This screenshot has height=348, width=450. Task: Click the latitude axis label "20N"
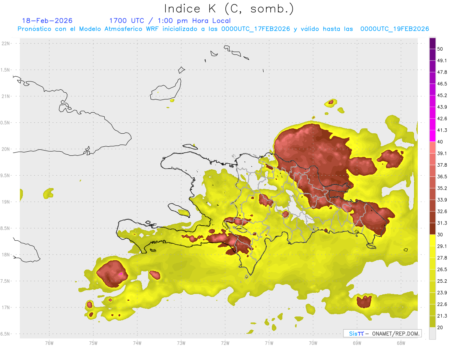click(6, 149)
